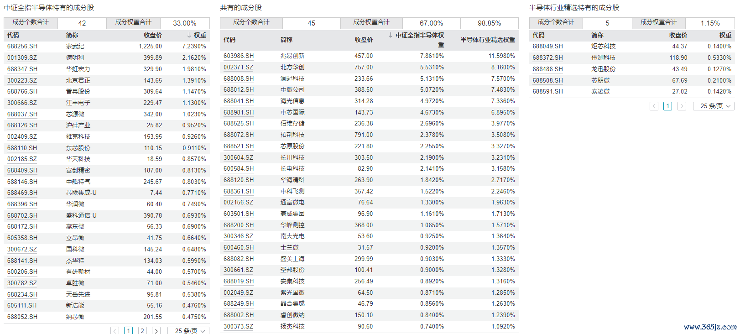
Task: Select the 寒武纪 stock name cell
Action: [75, 47]
